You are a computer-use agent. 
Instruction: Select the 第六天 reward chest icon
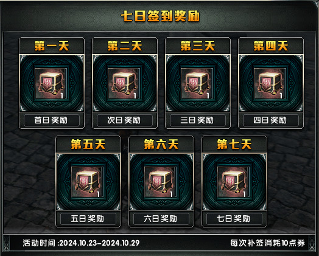(x=161, y=182)
